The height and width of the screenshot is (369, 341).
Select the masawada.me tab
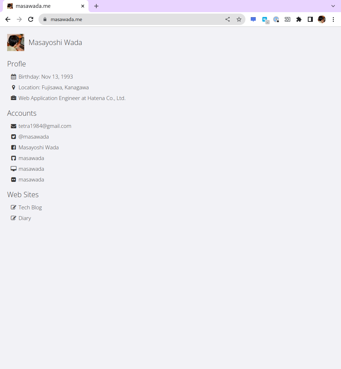[46, 6]
